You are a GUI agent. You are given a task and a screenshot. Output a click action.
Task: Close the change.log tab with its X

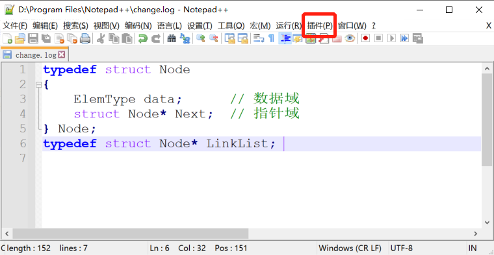(62, 55)
